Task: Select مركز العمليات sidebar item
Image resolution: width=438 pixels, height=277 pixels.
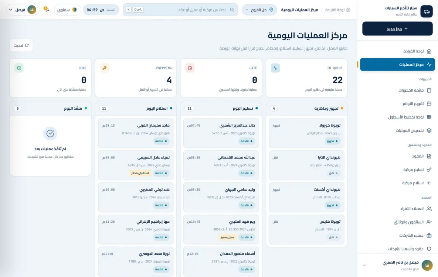Action: (397, 65)
